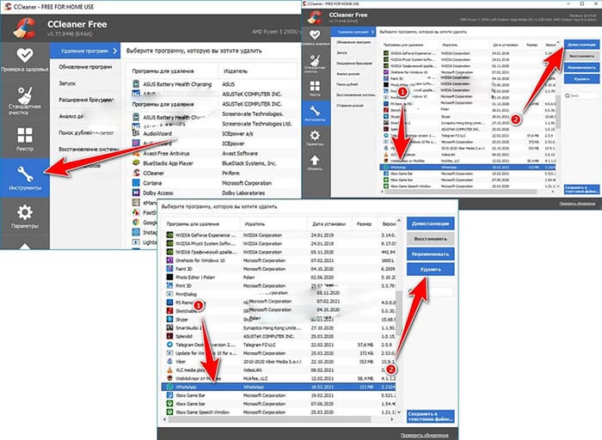The height and width of the screenshot is (440, 602).
Task: Click Удалить button in top-right window
Action: pos(581,79)
